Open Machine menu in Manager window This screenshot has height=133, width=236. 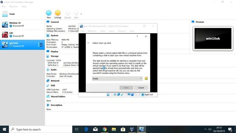13,7
